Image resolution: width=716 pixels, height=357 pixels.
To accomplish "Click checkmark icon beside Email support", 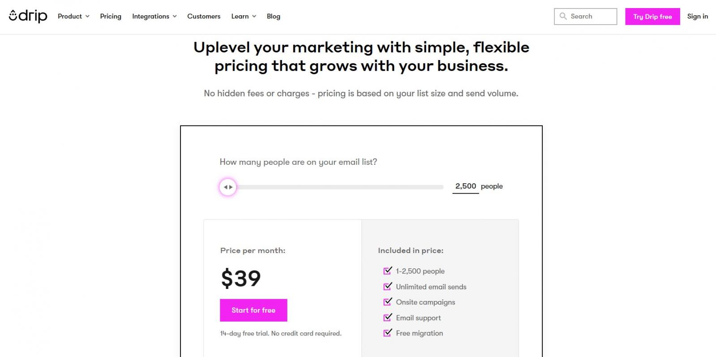I will click(x=387, y=318).
